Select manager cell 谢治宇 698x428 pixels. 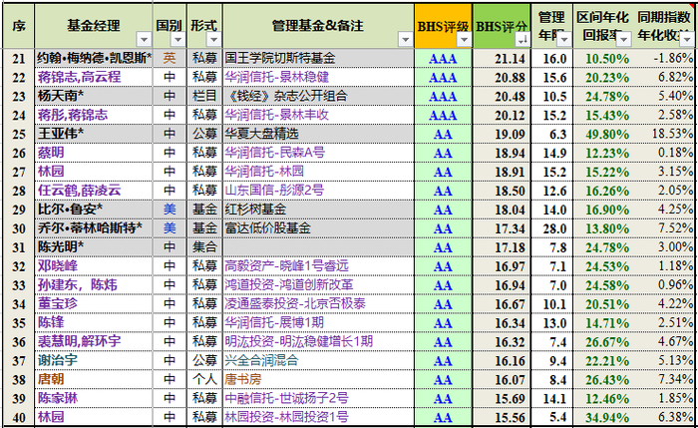[94, 361]
